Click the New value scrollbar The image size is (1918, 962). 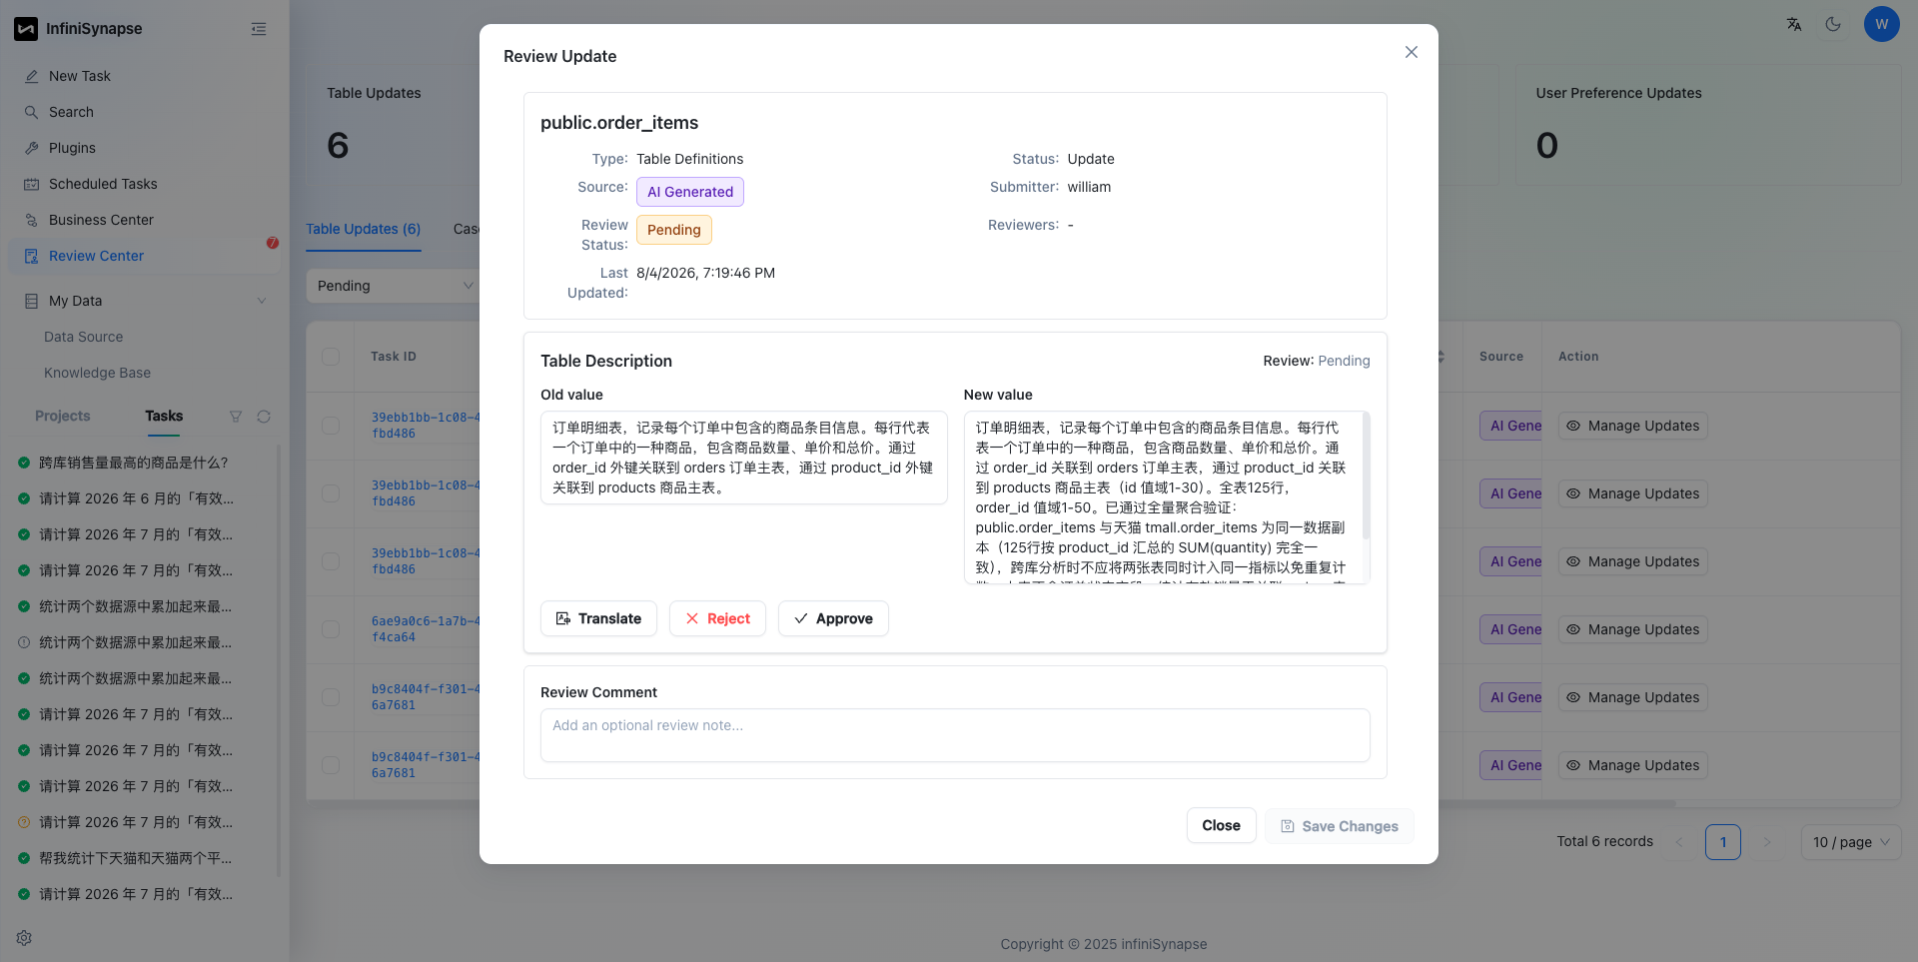click(x=1366, y=478)
